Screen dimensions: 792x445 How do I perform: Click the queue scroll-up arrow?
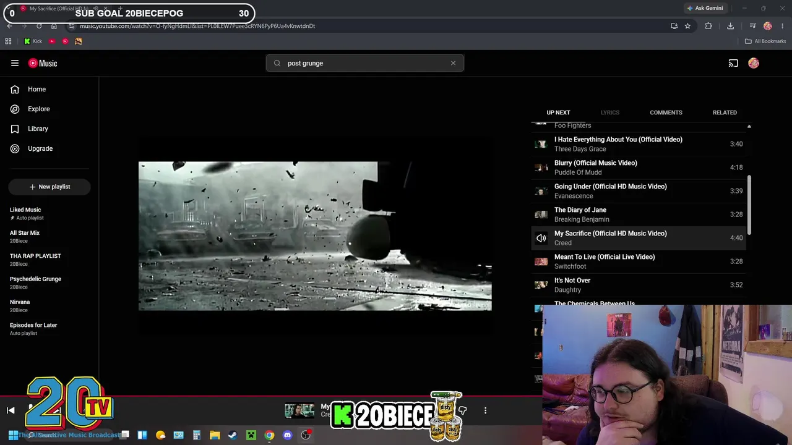(x=749, y=126)
